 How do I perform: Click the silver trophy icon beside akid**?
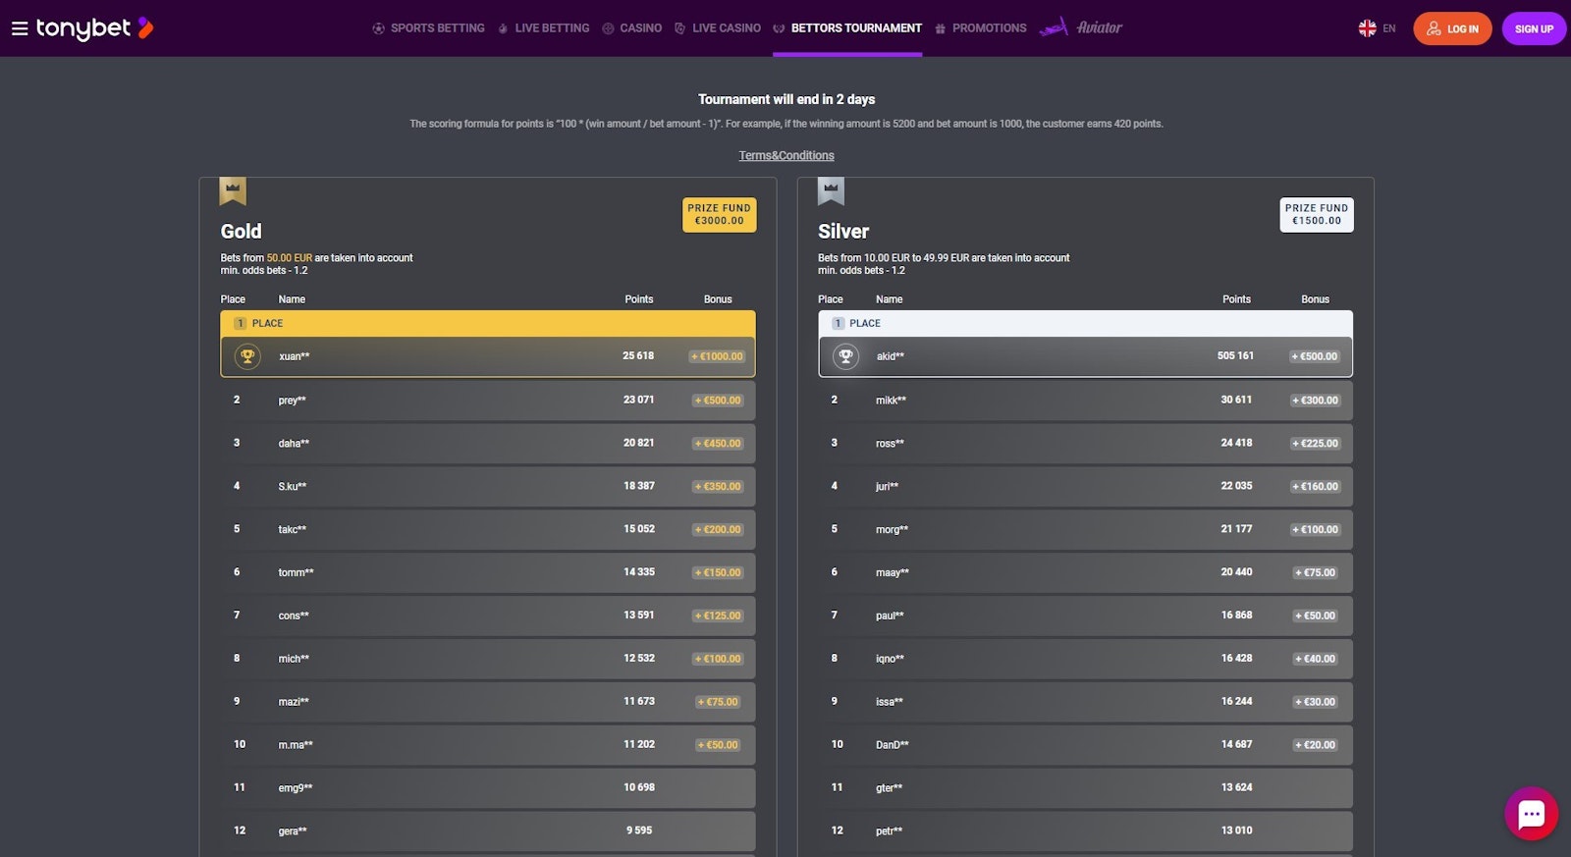coord(845,356)
